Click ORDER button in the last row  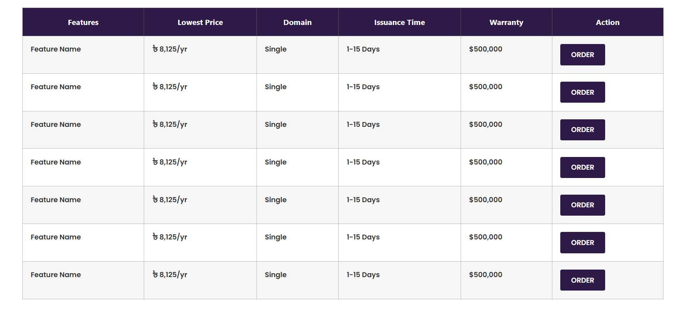(582, 280)
